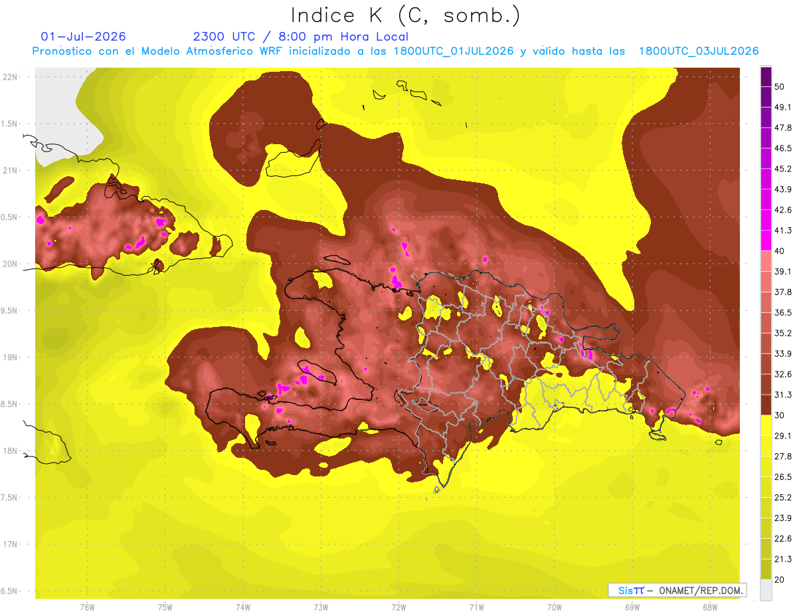Click the longitude label "69W"
This screenshot has width=797, height=616.
point(632,607)
